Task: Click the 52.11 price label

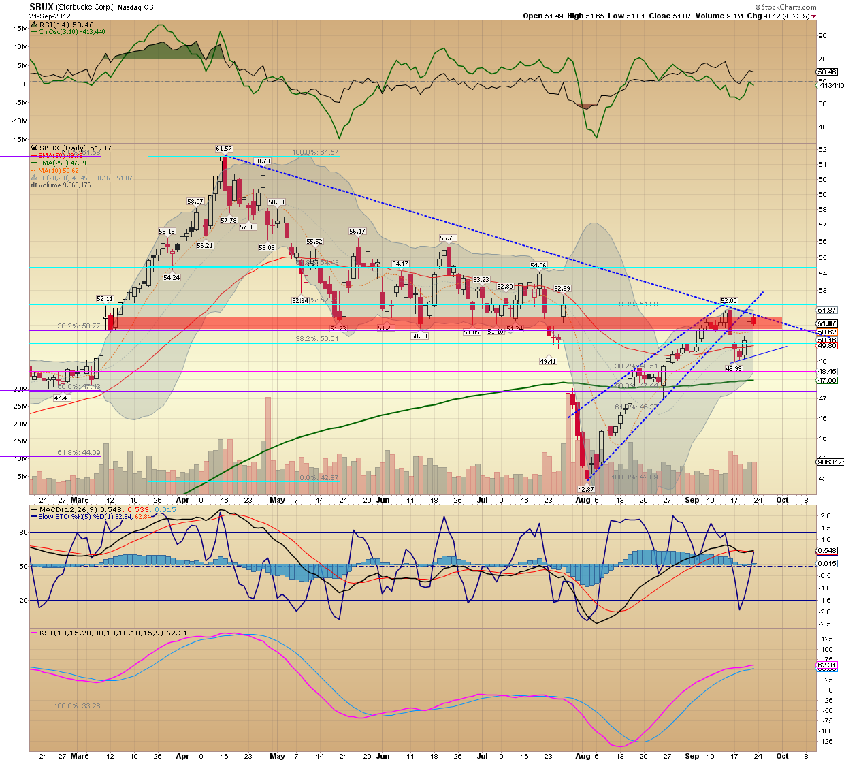Action: [x=105, y=299]
